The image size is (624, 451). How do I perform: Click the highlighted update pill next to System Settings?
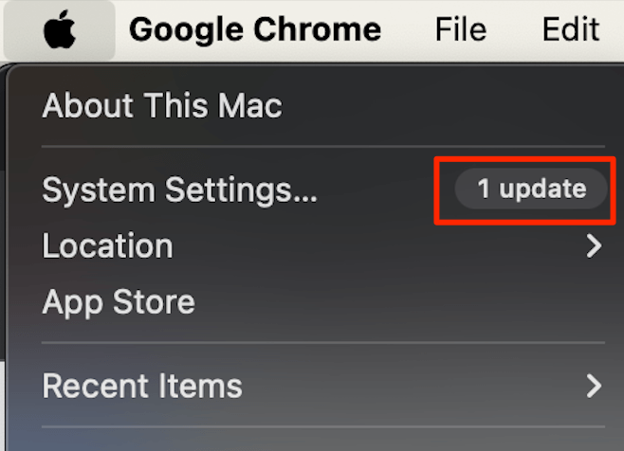point(531,189)
